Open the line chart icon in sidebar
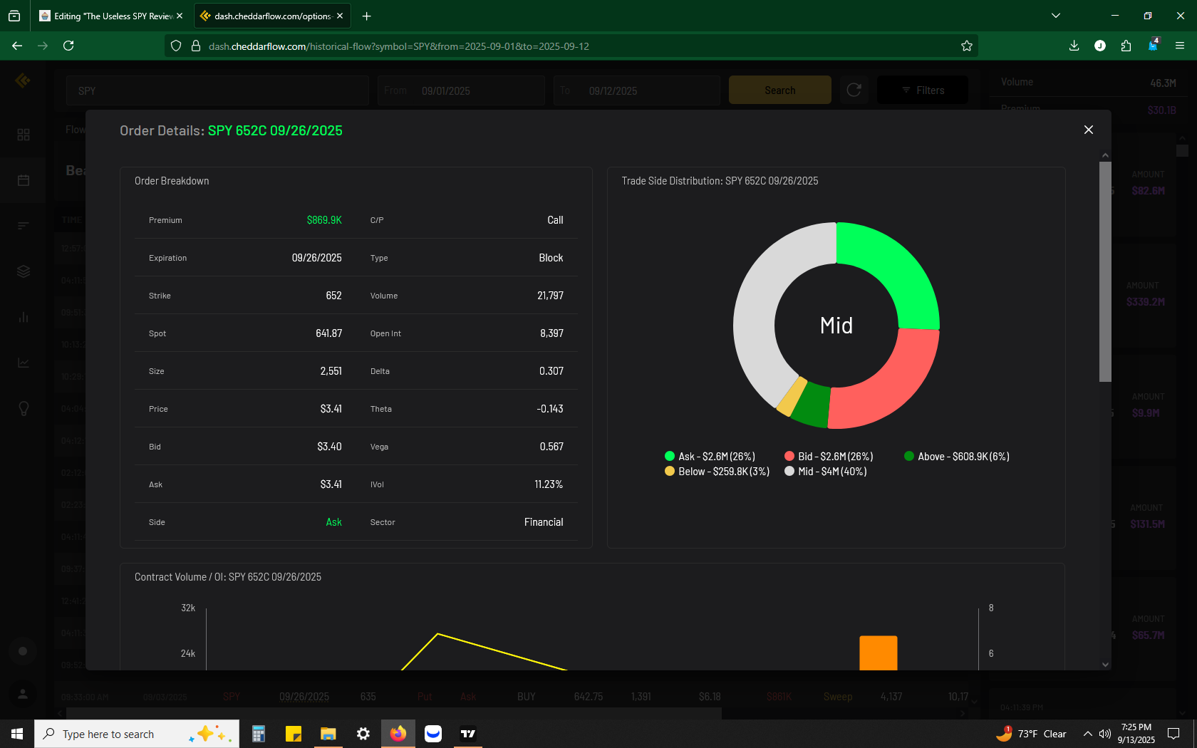 24,363
